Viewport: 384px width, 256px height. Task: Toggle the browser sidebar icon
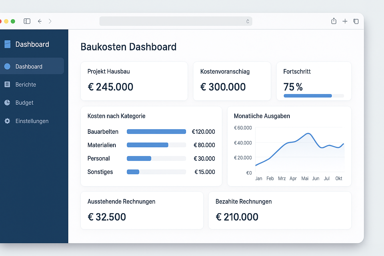coord(27,21)
